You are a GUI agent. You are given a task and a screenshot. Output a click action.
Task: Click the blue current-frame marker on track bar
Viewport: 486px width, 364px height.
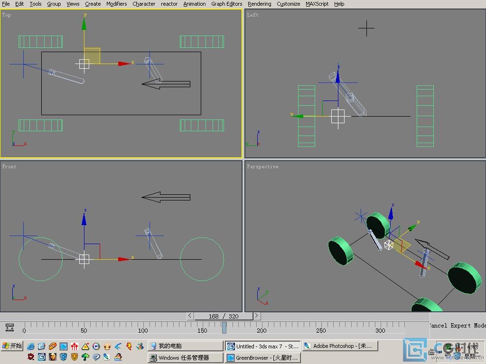224,328
